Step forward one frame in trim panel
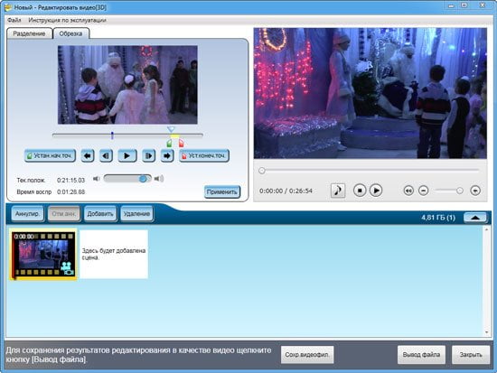 point(148,155)
